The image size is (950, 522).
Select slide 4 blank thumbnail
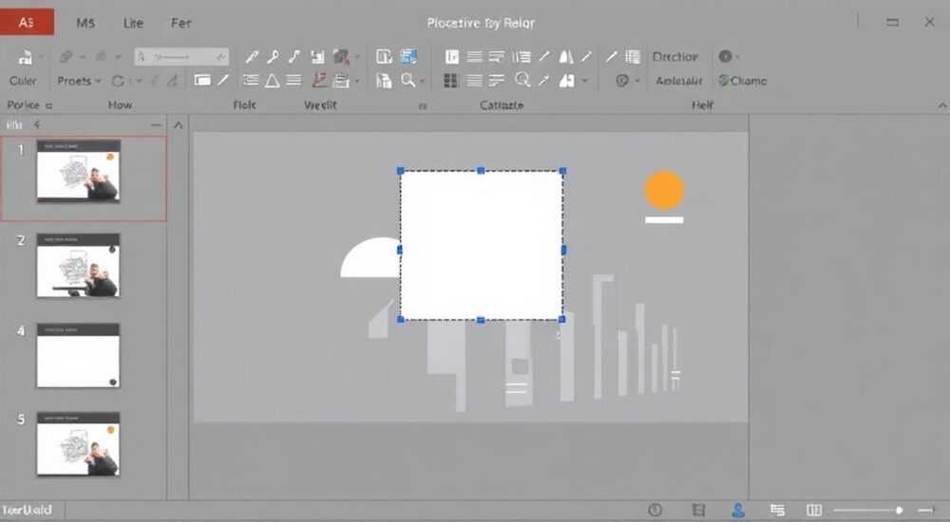(78, 356)
